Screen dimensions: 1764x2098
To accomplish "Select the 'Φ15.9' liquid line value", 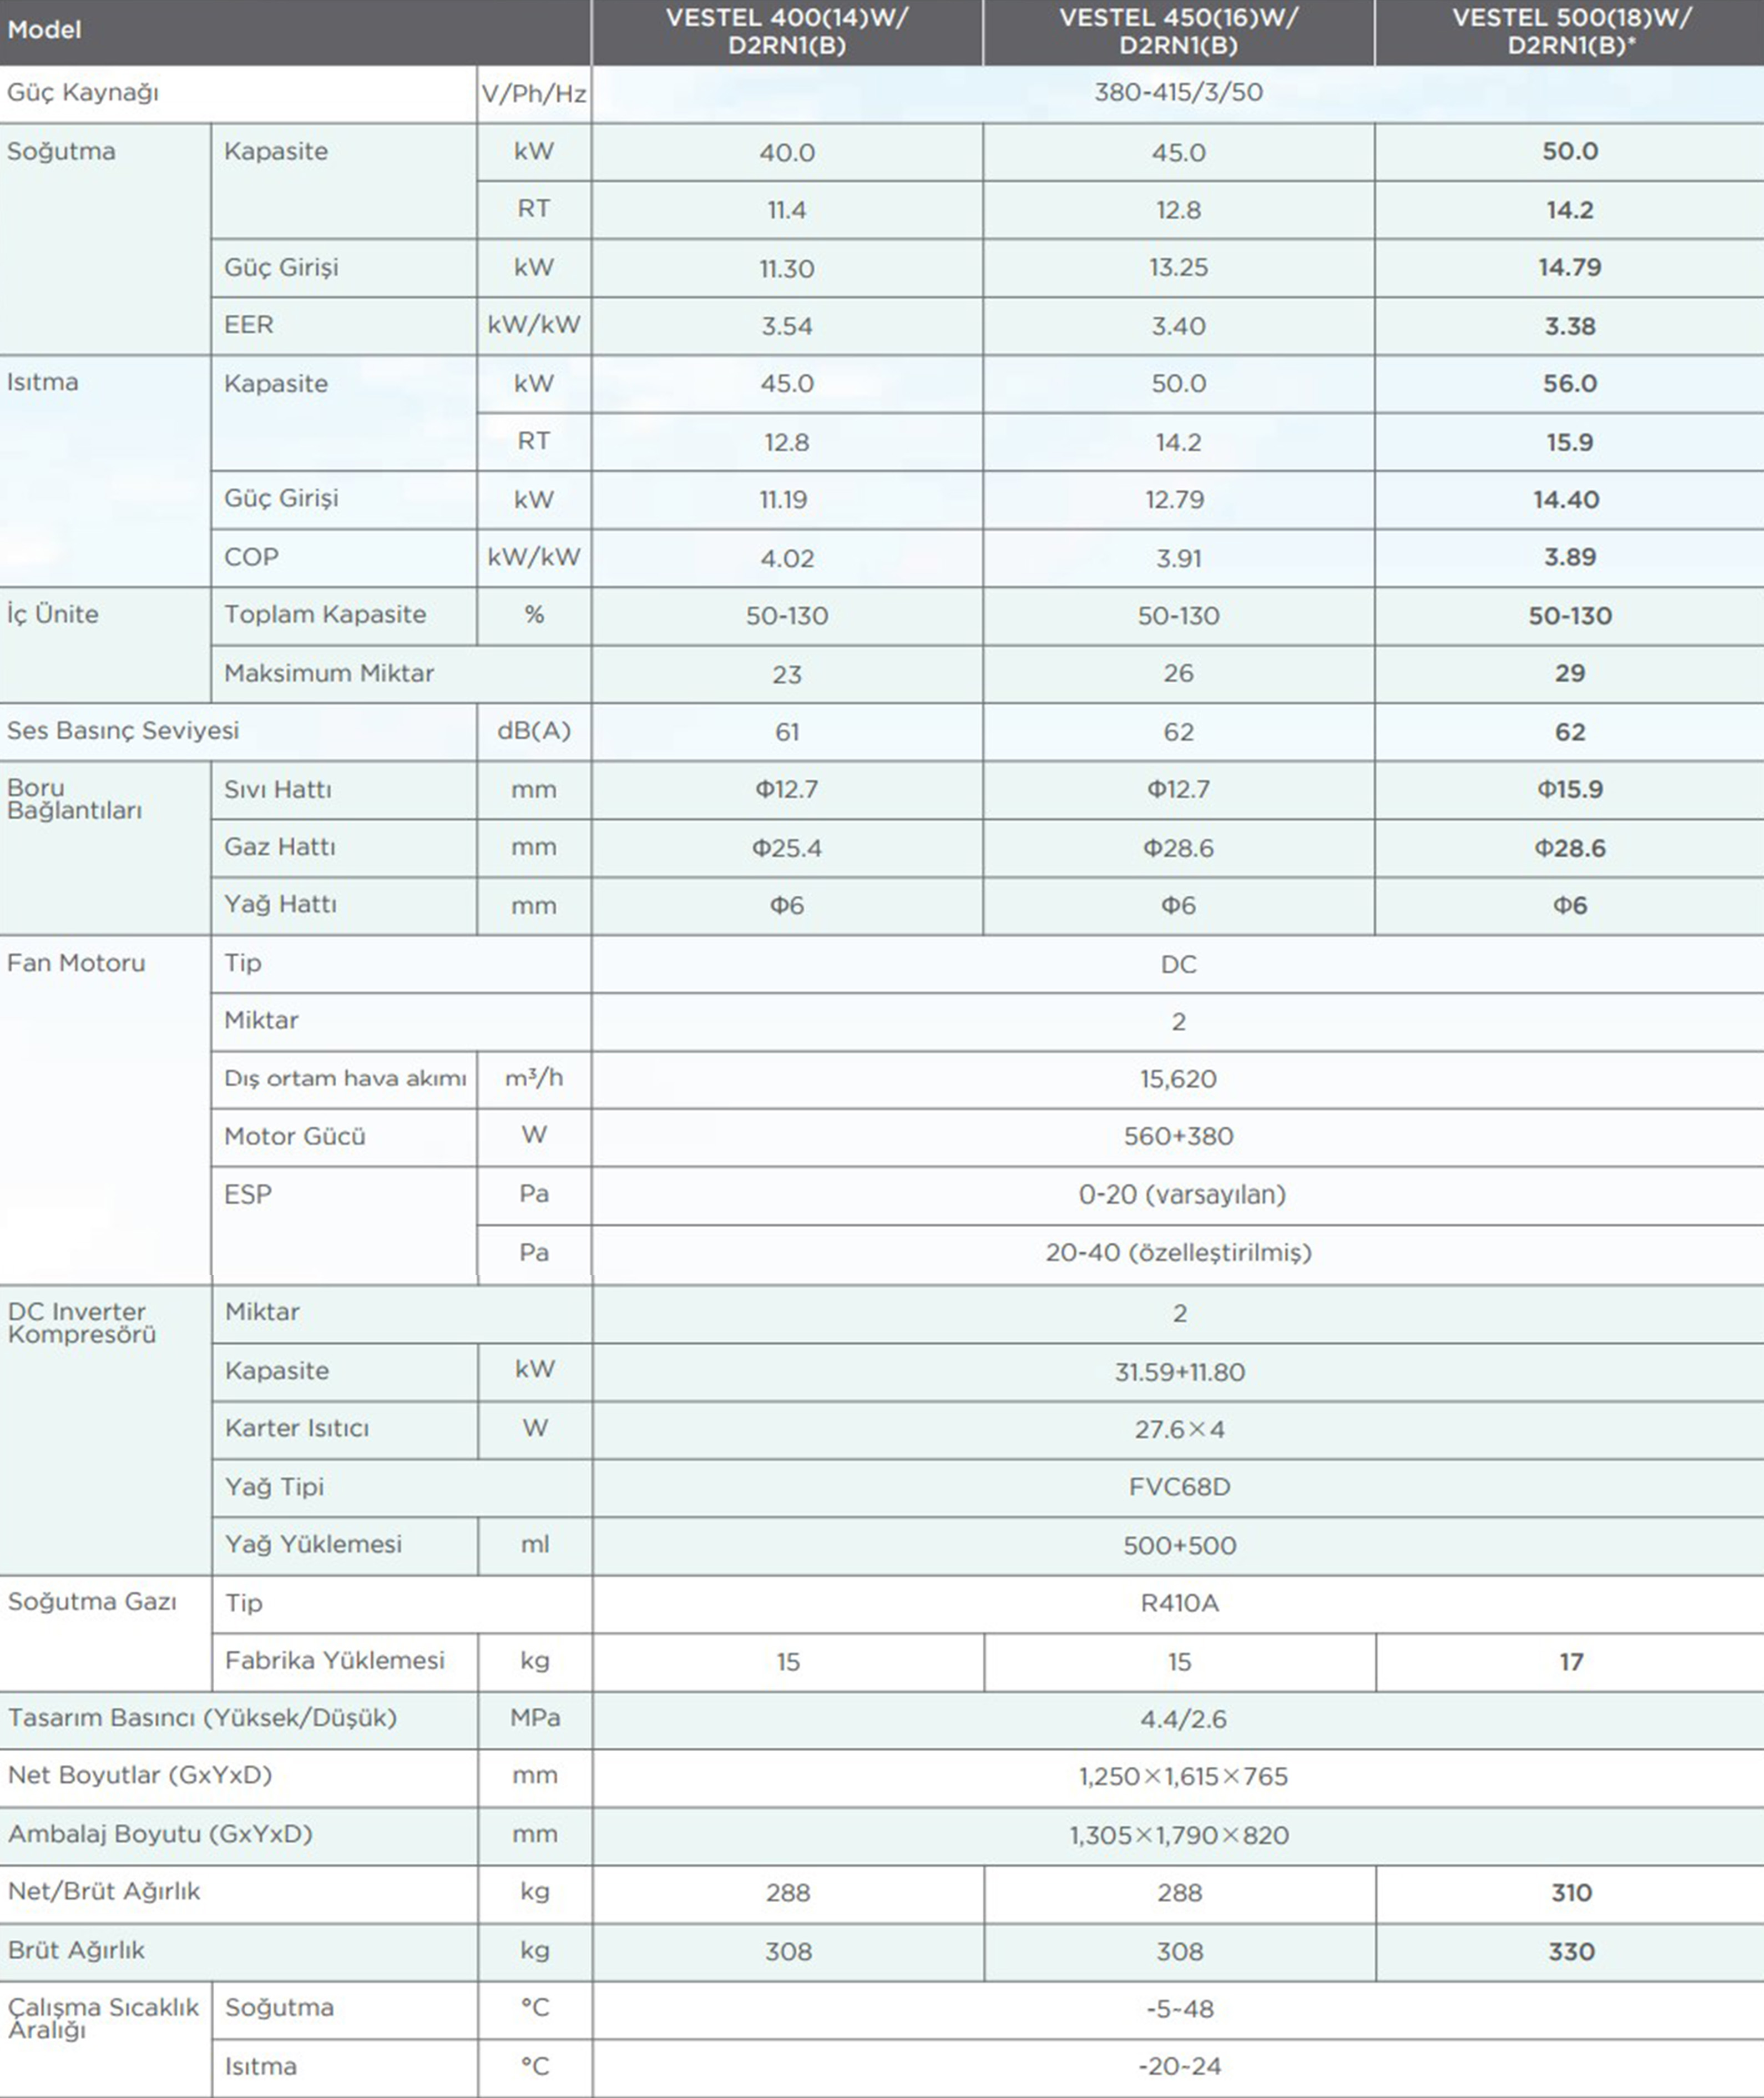I will point(1570,790).
